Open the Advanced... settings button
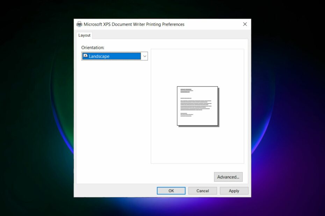Image resolution: width=325 pixels, height=216 pixels. pyautogui.click(x=228, y=177)
